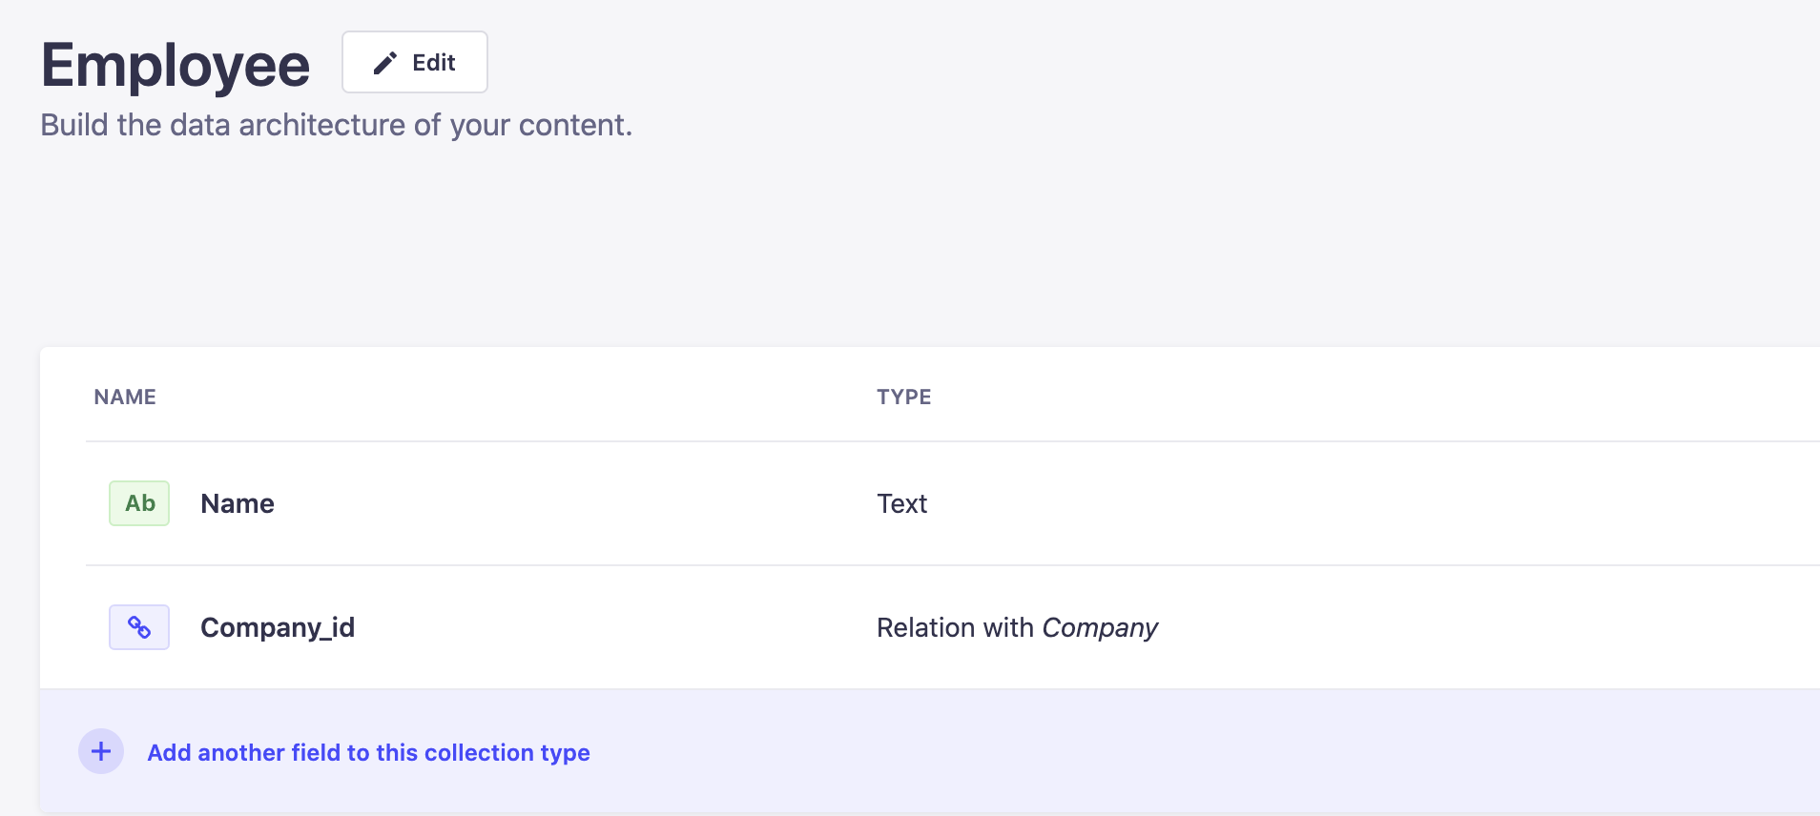The width and height of the screenshot is (1820, 816).
Task: Click the table header row blank area
Action: pyautogui.click(x=1335, y=397)
